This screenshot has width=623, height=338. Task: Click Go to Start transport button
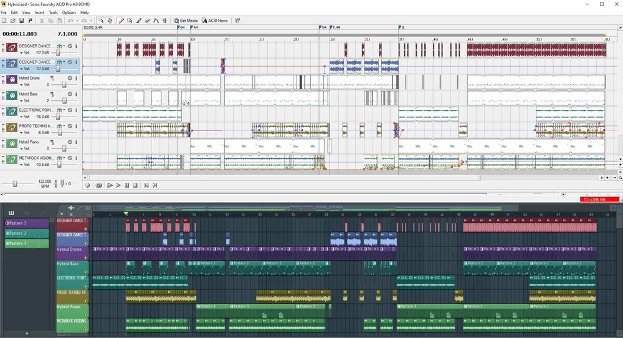pos(146,185)
